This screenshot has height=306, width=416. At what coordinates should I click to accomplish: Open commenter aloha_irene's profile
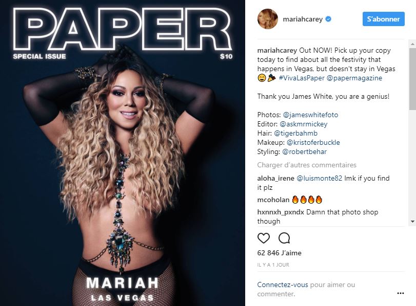point(275,178)
